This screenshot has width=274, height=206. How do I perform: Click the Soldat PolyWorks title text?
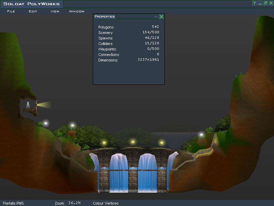click(31, 4)
